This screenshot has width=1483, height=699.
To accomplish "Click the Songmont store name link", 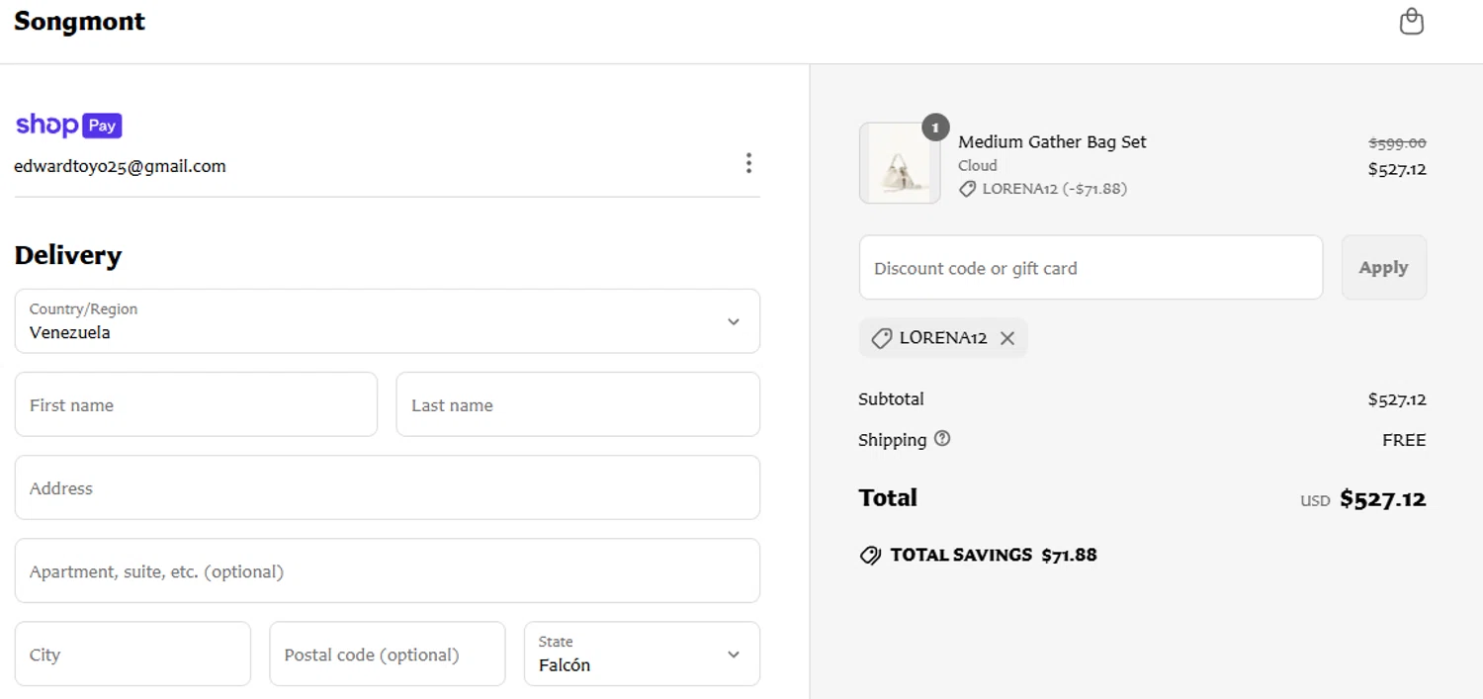I will point(79,22).
